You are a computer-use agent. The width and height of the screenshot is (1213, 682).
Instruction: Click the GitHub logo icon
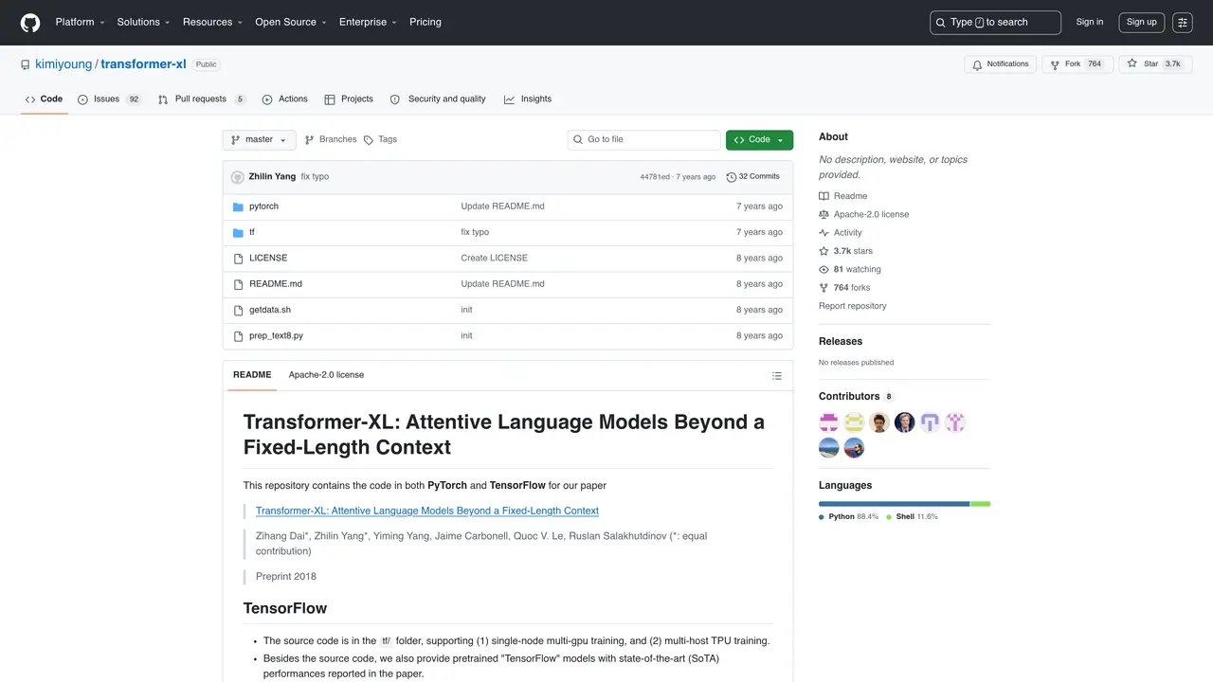tap(30, 23)
